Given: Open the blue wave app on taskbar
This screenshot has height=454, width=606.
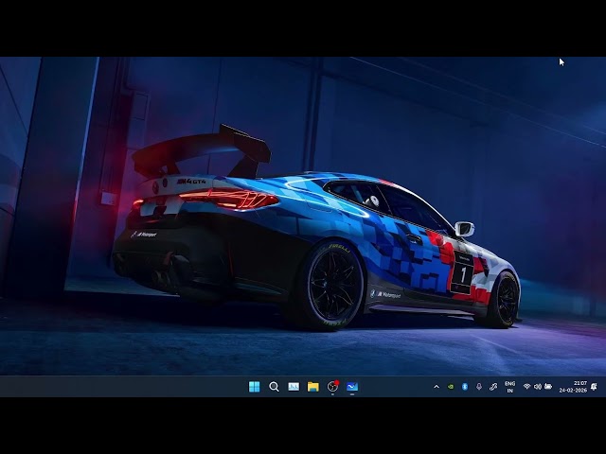Looking at the screenshot, I should [352, 387].
